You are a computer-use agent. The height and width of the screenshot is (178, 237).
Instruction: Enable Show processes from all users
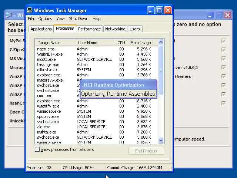click(37, 149)
